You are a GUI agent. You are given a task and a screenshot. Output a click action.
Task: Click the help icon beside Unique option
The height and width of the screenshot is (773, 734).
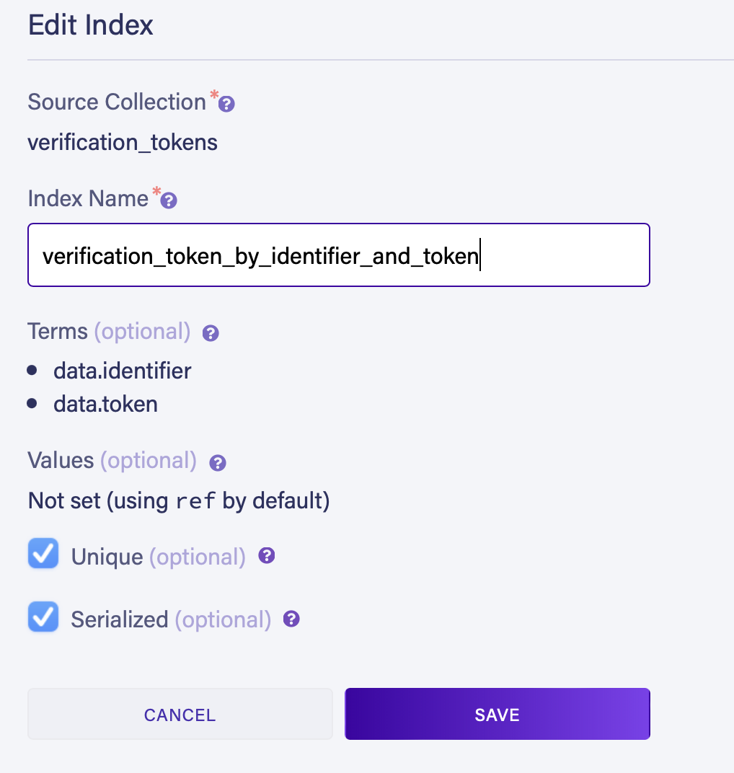(267, 556)
